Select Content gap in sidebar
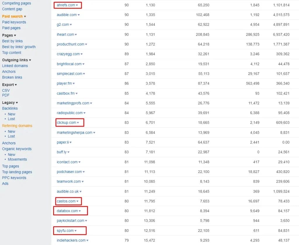Screen dimensions: 299x245 pos(12,9)
